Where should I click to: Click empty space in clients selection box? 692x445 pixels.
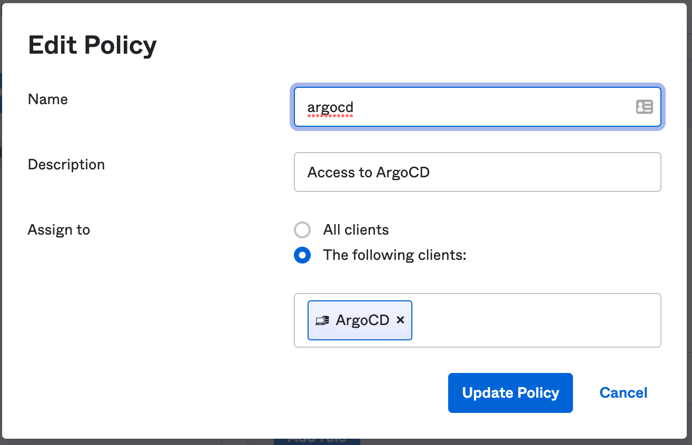point(532,320)
